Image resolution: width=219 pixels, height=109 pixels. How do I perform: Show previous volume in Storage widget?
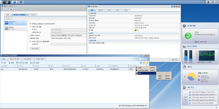(x=185, y=77)
